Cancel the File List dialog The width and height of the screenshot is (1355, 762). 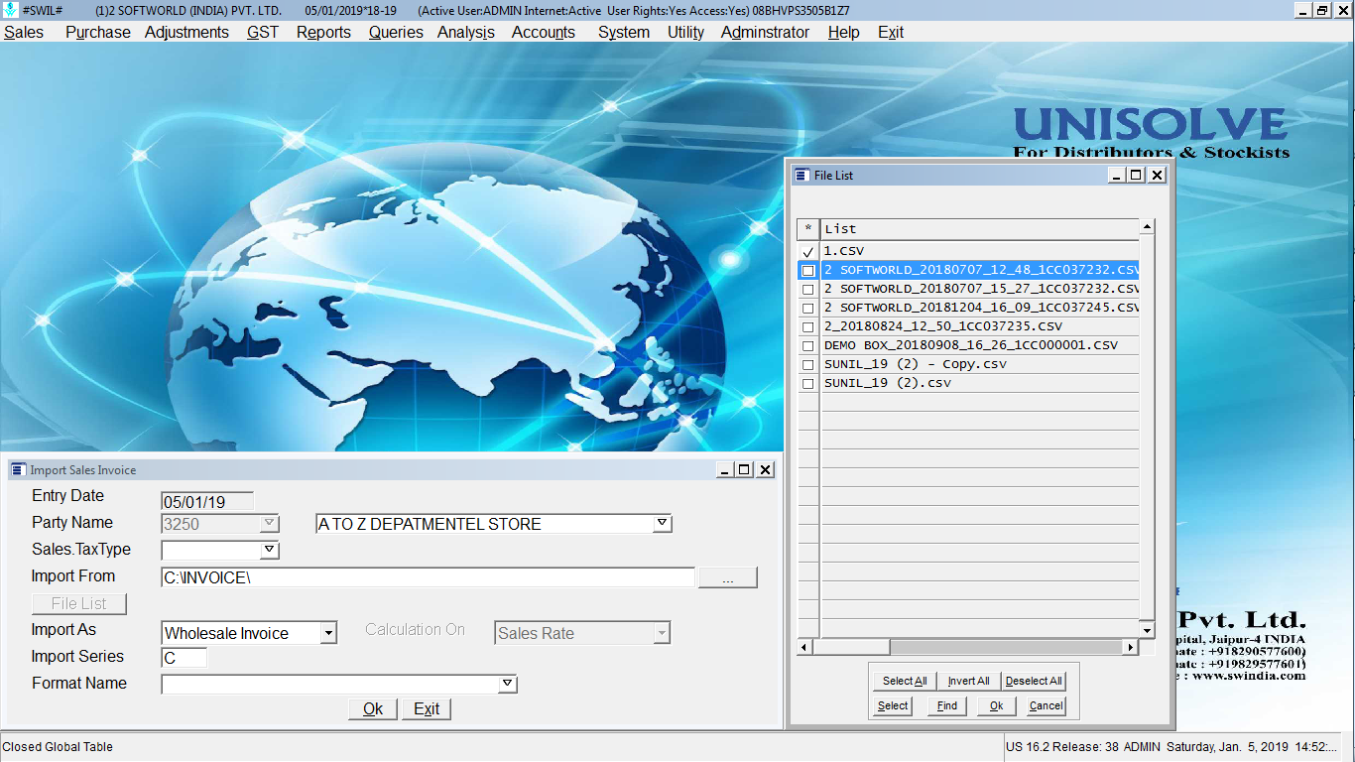pyautogui.click(x=1046, y=705)
